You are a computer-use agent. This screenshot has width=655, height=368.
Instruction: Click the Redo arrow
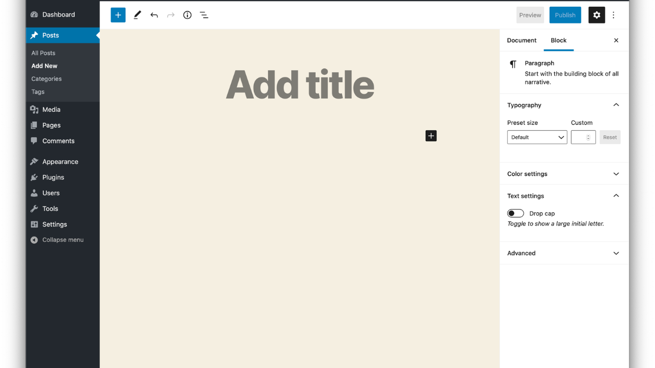tap(170, 15)
